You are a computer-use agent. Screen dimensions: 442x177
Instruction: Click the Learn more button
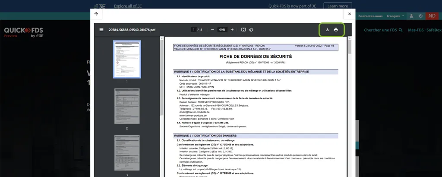[x=338, y=6]
